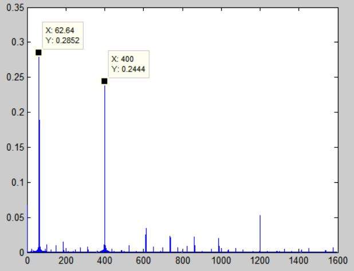
Task: Click the y-axis tick label 0.35
Action: [15, 7]
